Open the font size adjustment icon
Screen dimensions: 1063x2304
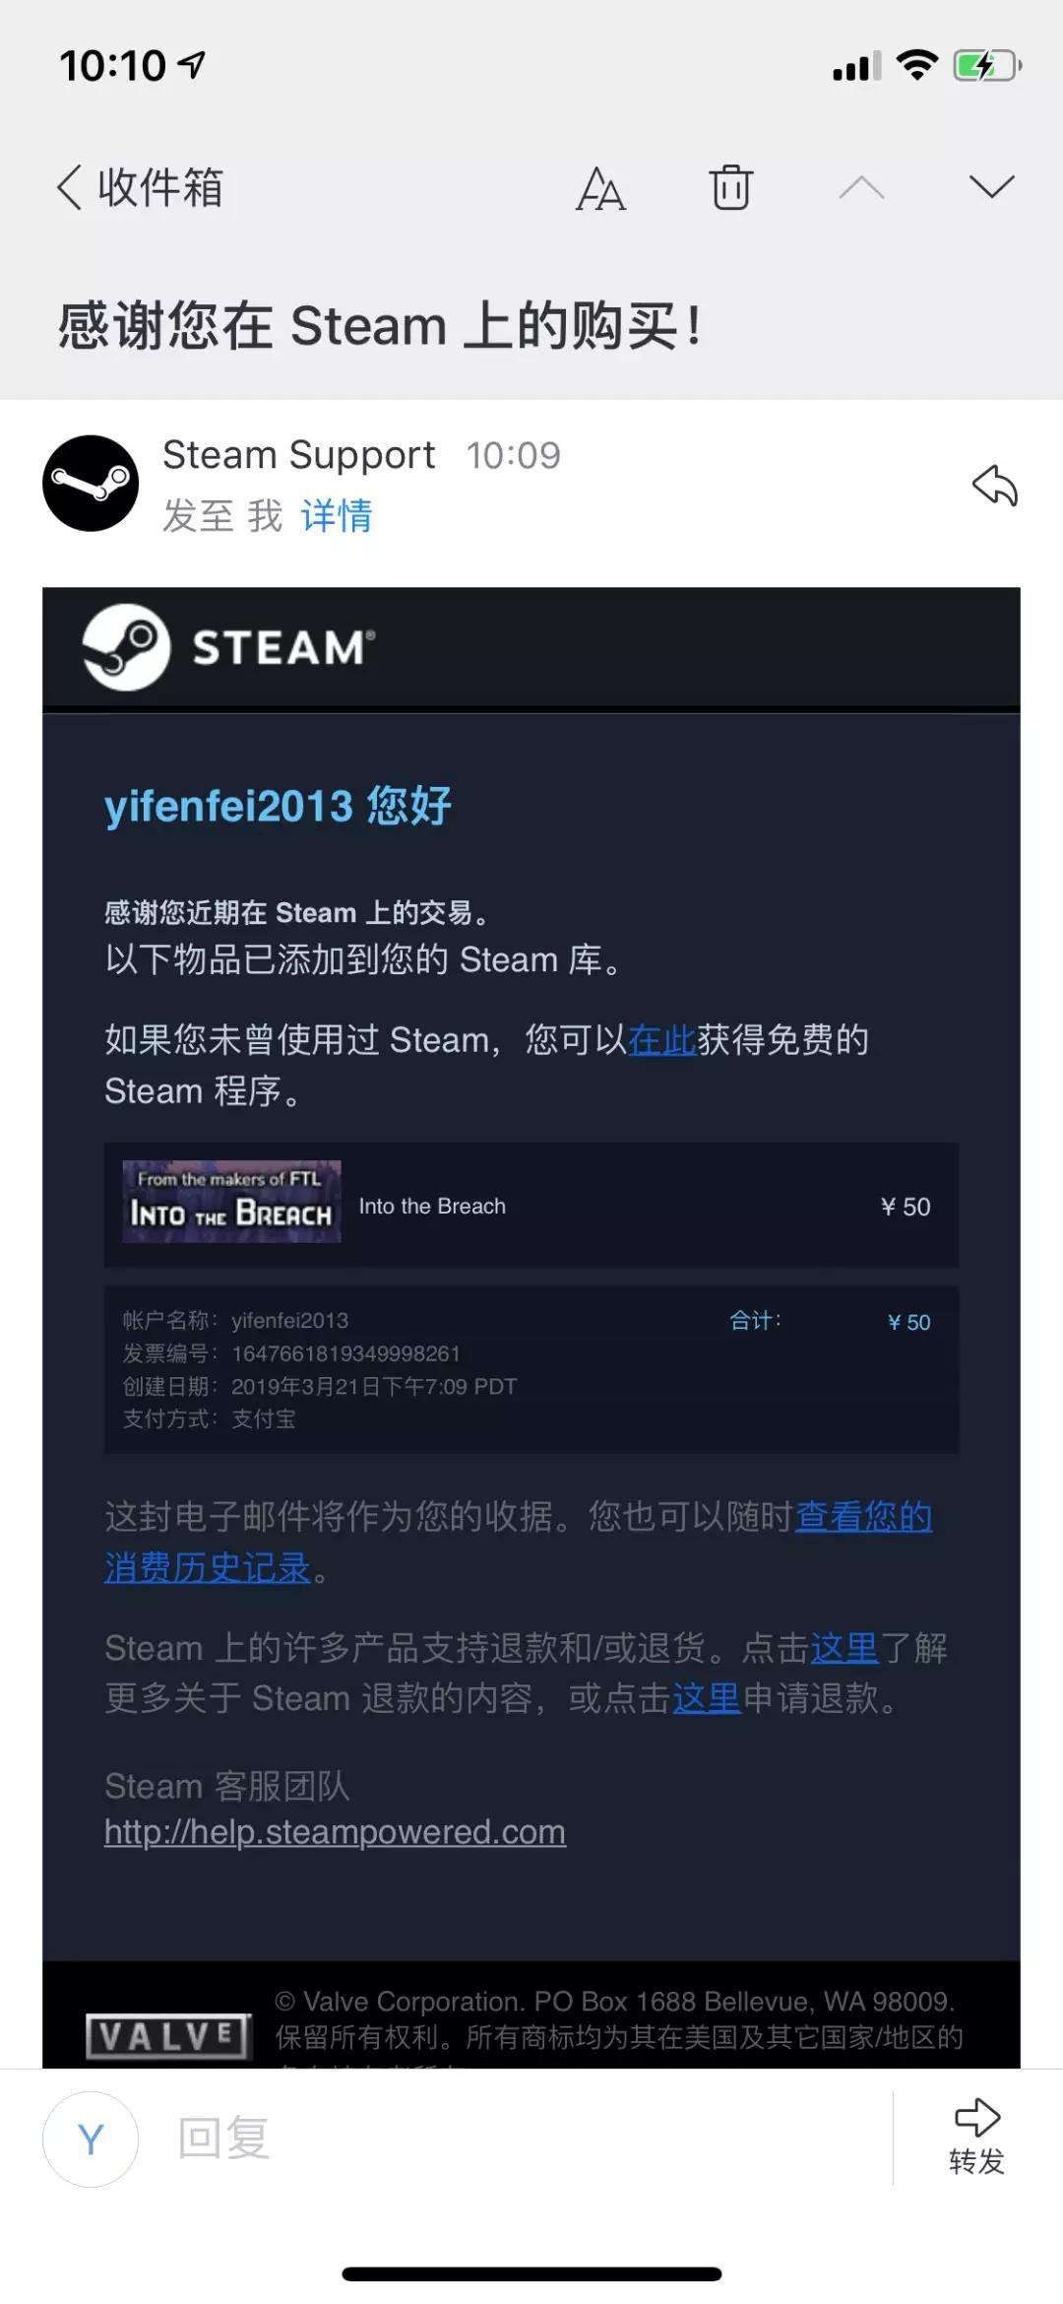point(600,188)
